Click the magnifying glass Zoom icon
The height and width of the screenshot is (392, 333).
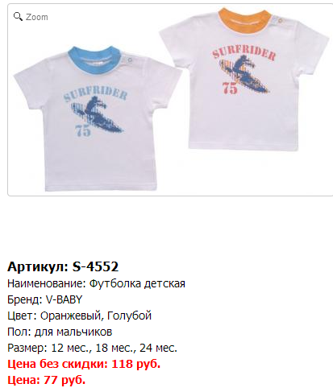pyautogui.click(x=18, y=17)
